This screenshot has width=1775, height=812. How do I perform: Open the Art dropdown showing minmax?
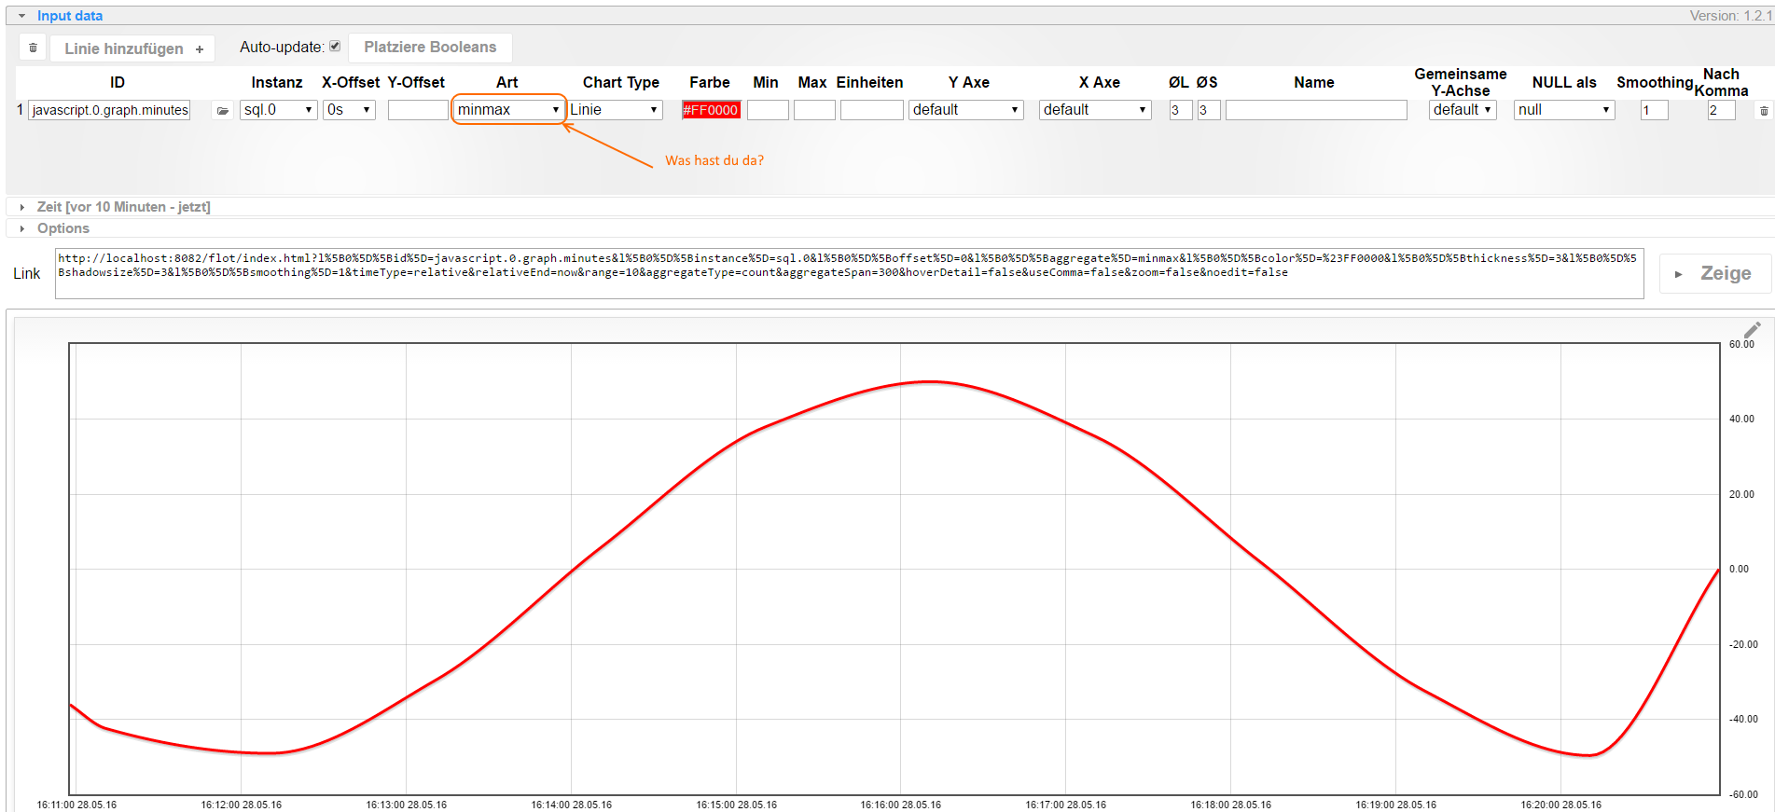pyautogui.click(x=508, y=110)
